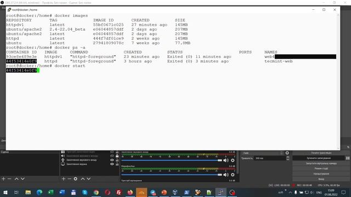Click image ID 55bf0671c025 in terminal
The image size is (351, 197).
click(x=109, y=25)
